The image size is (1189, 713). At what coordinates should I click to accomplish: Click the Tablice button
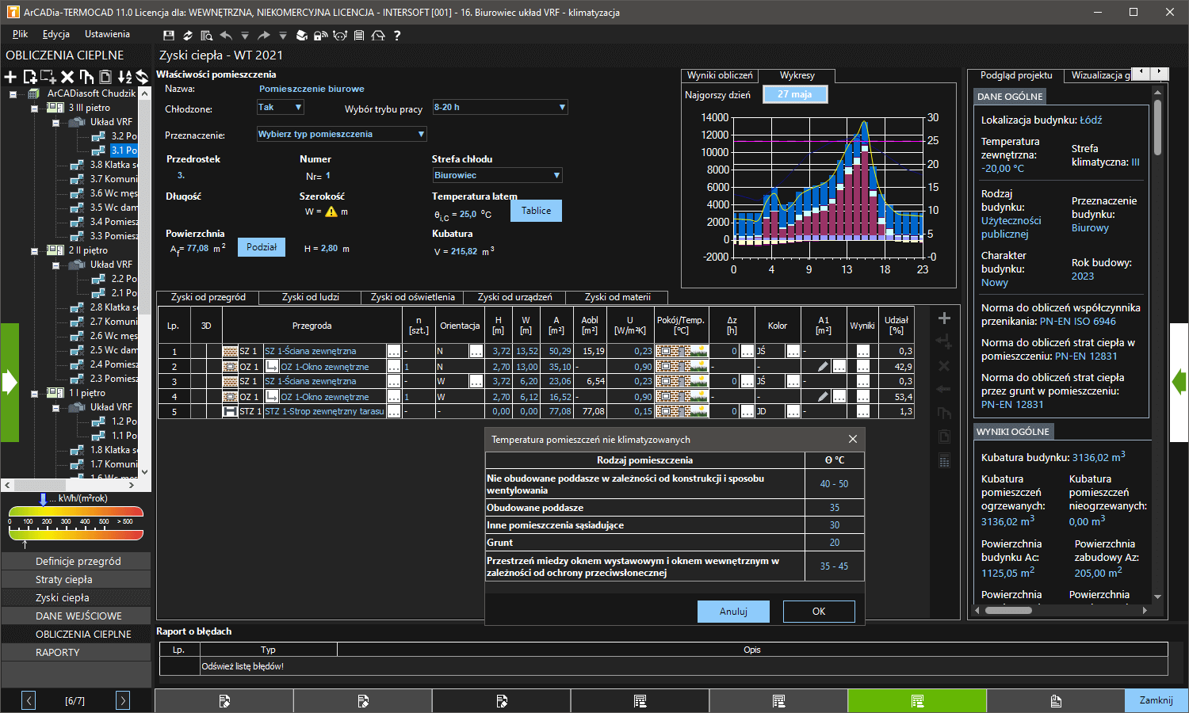click(536, 211)
